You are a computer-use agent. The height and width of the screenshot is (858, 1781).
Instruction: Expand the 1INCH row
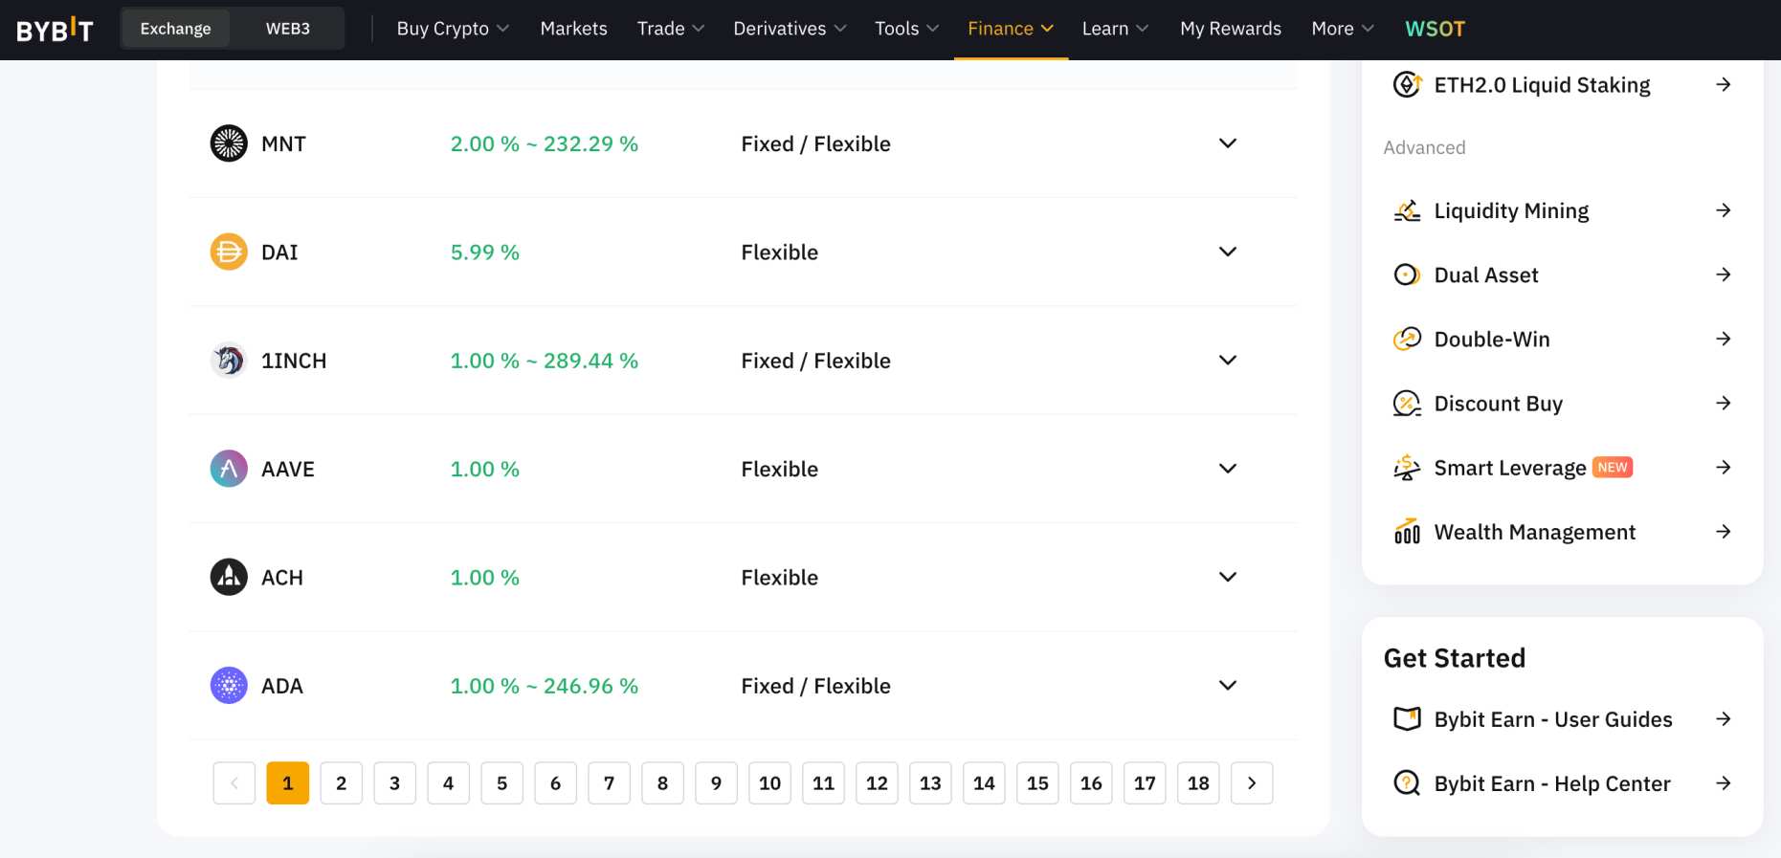[1228, 360]
